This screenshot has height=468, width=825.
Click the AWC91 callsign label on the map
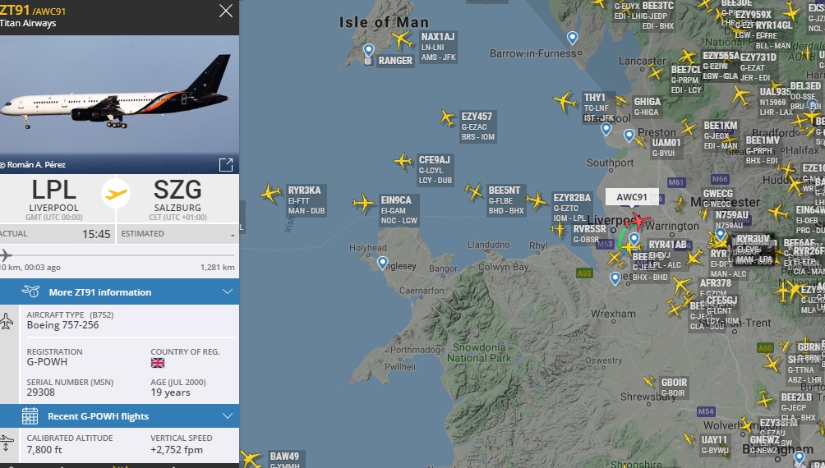[632, 197]
